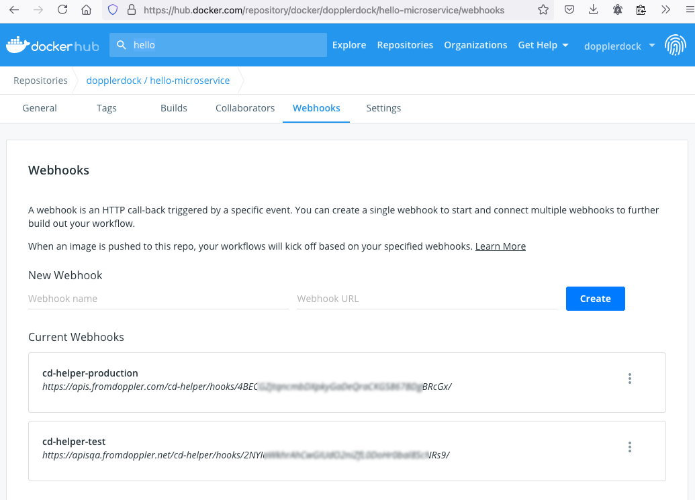The width and height of the screenshot is (695, 500).
Task: Open the Explore menu item
Action: pyautogui.click(x=349, y=45)
